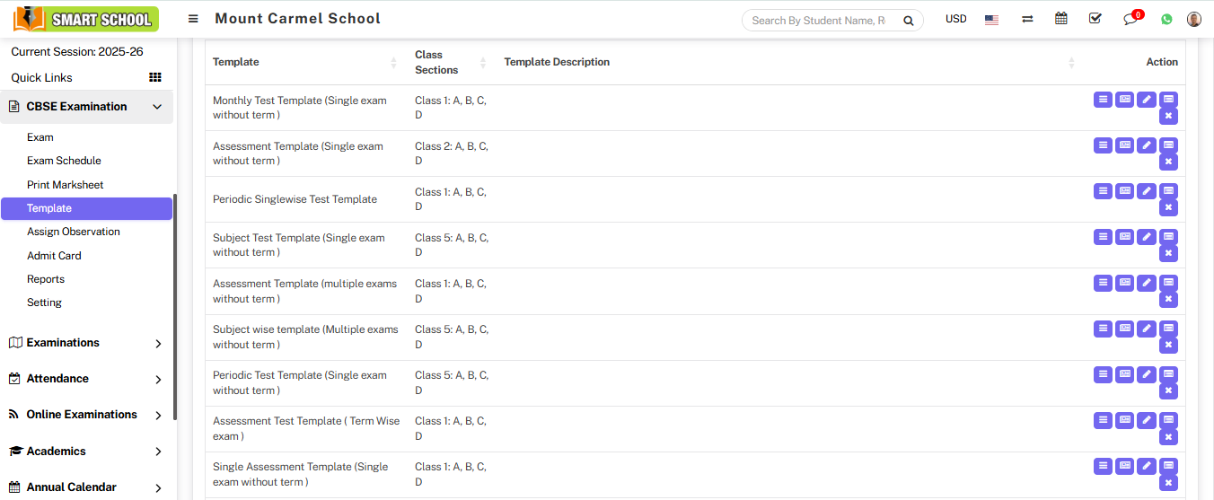Expand the Attendance sidebar section
The image size is (1214, 500).
pyautogui.click(x=158, y=379)
